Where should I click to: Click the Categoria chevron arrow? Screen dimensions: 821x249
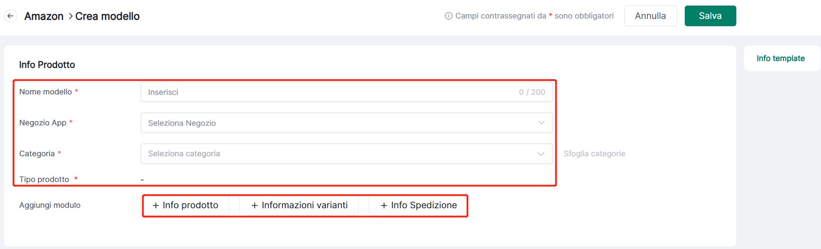[x=541, y=154]
